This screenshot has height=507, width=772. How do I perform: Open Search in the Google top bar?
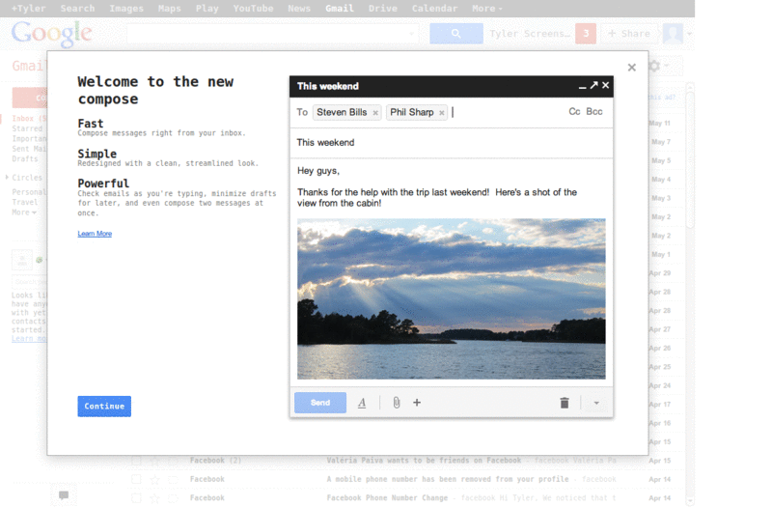pyautogui.click(x=77, y=9)
